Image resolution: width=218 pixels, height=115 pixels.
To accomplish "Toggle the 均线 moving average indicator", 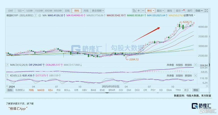I will [x=31, y=90].
